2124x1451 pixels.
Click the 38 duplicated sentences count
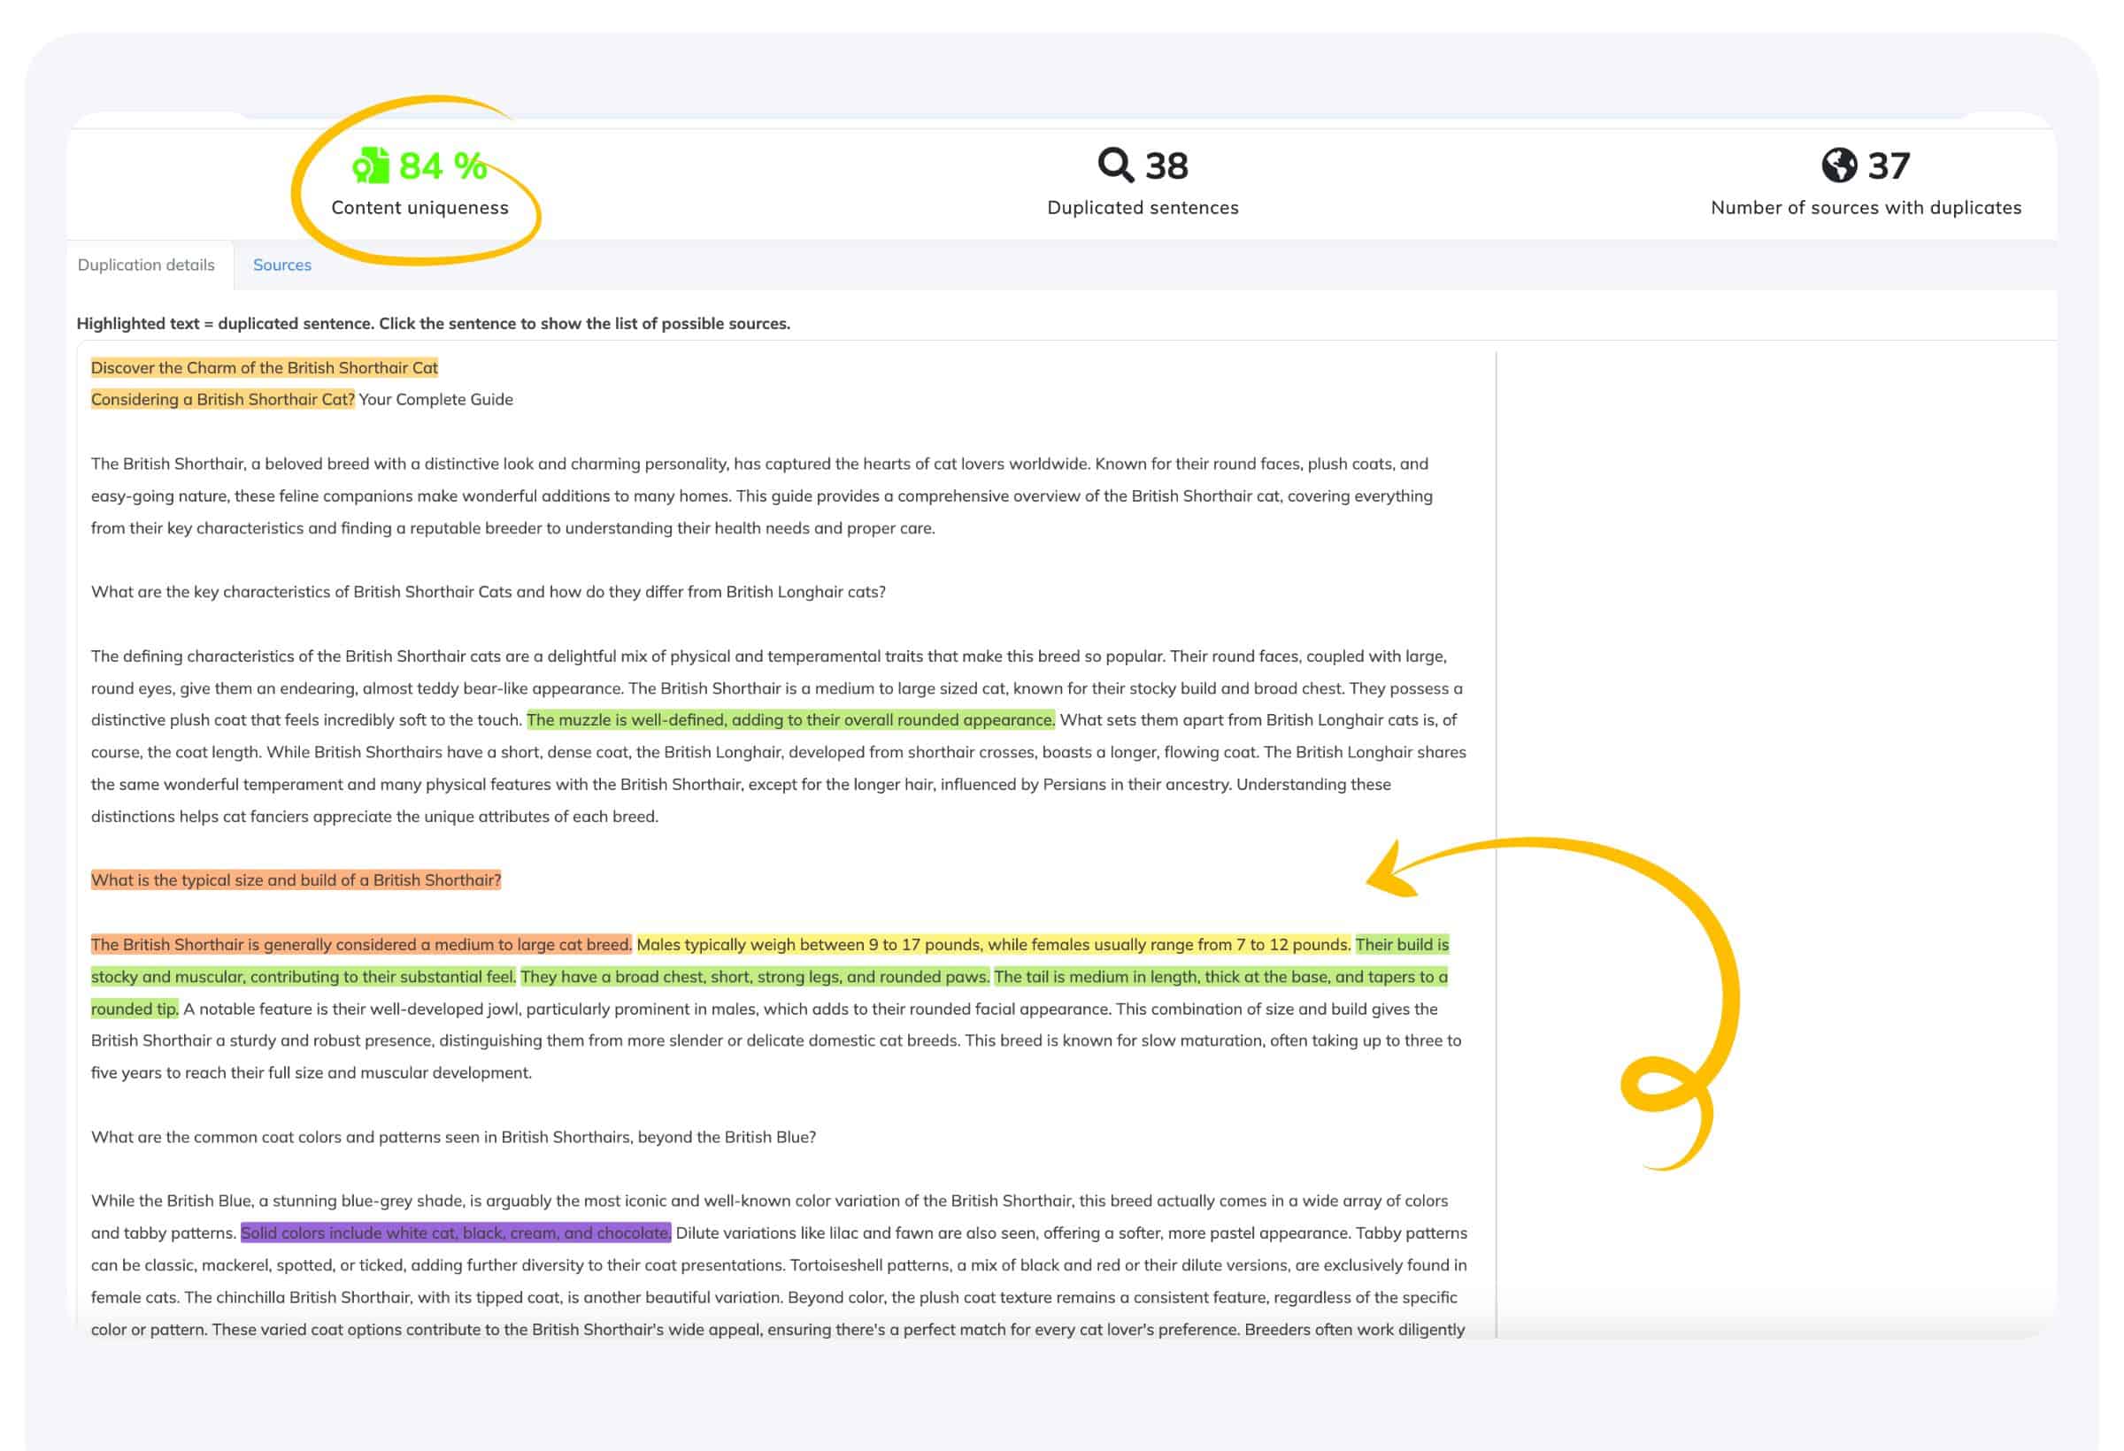coord(1166,166)
